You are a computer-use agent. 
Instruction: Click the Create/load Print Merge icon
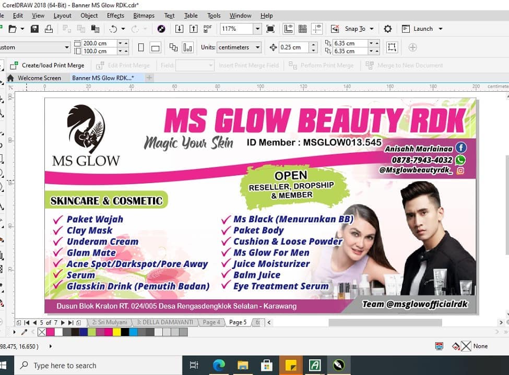click(14, 65)
